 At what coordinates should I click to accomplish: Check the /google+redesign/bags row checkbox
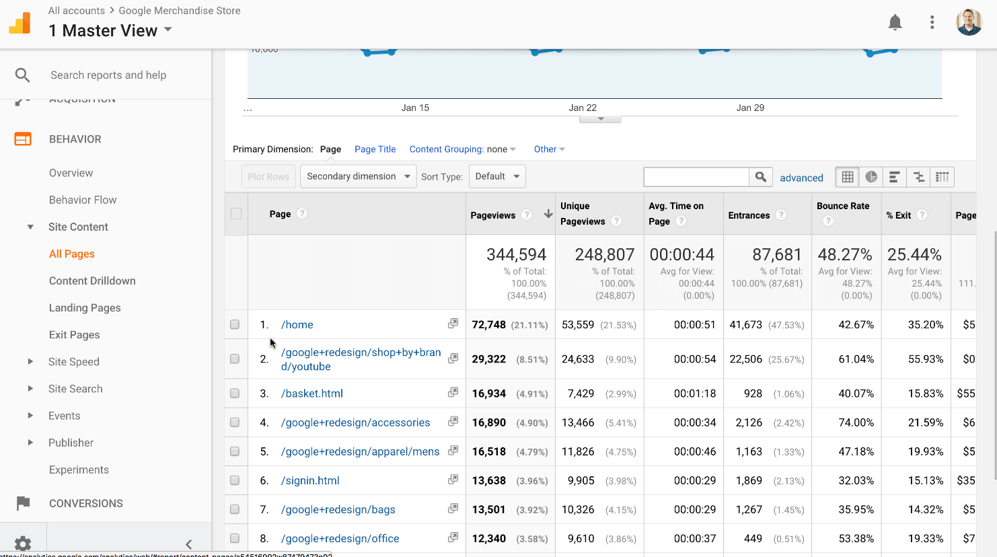pos(235,509)
